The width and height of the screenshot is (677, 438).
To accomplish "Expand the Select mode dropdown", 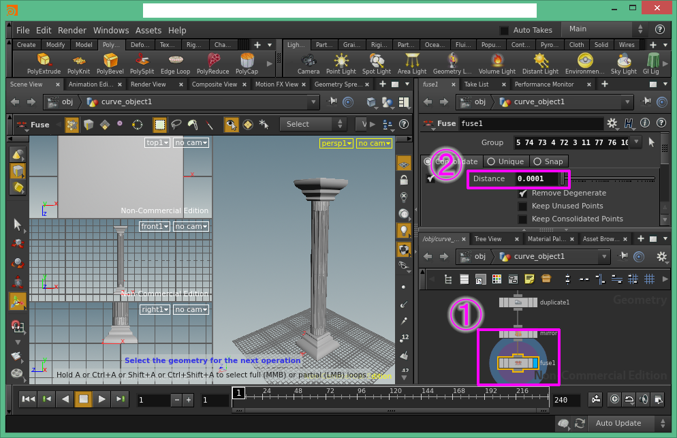I will (x=315, y=124).
